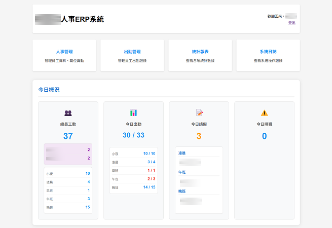Click 查看系統操作記錄 description
Screen dimensions: 332x228
(x=268, y=61)
